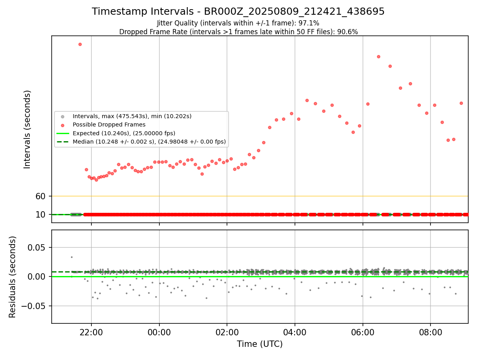Click the 'Time (UTC)' x-axis label
The height and width of the screenshot is (358, 477).
pyautogui.click(x=260, y=344)
